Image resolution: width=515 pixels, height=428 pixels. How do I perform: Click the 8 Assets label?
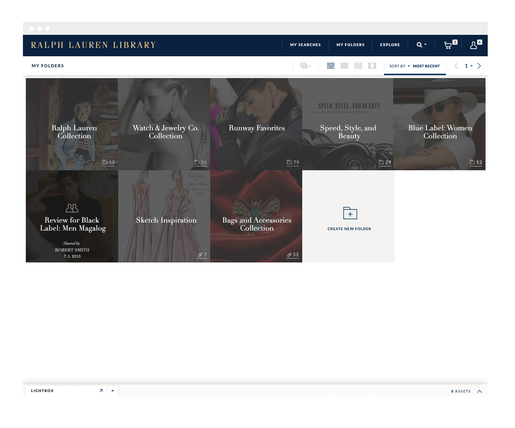coord(461,391)
